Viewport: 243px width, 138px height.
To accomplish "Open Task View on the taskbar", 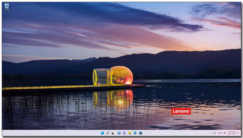I will [113, 133].
